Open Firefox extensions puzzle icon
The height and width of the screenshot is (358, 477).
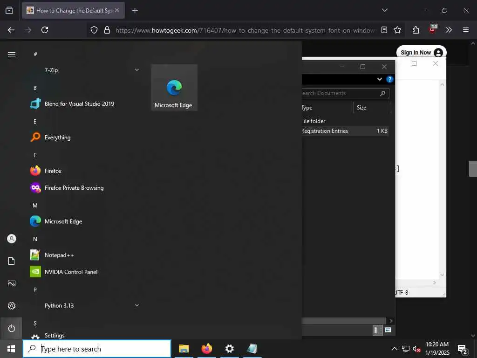(x=416, y=30)
